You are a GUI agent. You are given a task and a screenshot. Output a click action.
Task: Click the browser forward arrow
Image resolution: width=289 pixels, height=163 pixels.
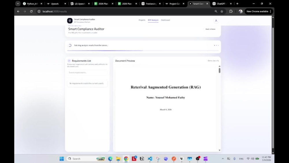coord(25,12)
